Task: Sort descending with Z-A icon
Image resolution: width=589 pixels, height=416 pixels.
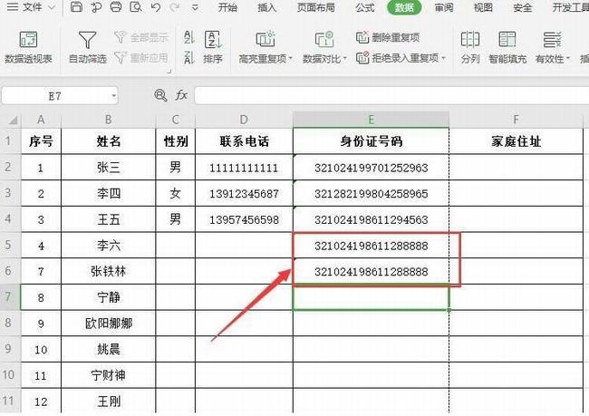Action: (189, 57)
